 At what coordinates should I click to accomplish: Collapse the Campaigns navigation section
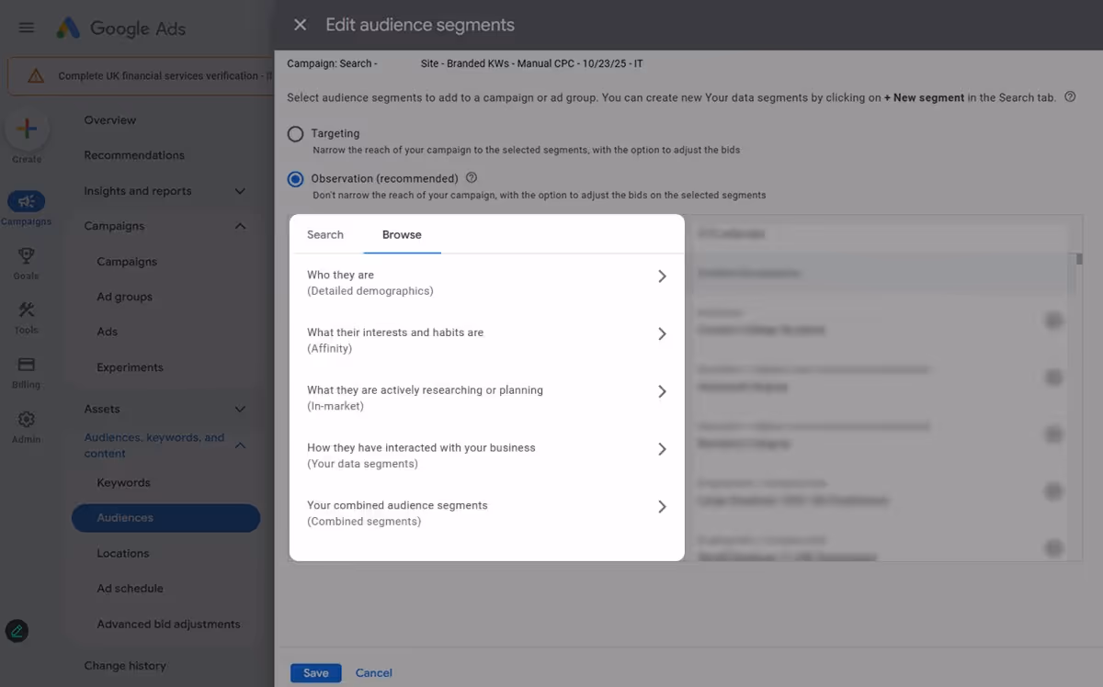click(x=240, y=225)
